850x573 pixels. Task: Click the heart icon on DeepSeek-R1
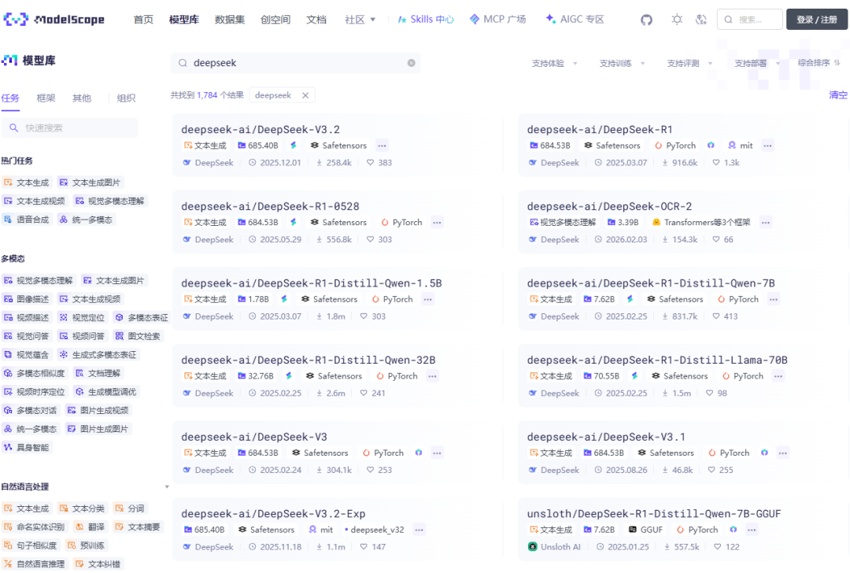tap(716, 163)
